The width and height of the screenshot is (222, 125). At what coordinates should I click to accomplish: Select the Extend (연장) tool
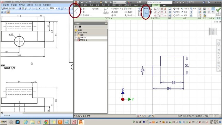click(184, 12)
